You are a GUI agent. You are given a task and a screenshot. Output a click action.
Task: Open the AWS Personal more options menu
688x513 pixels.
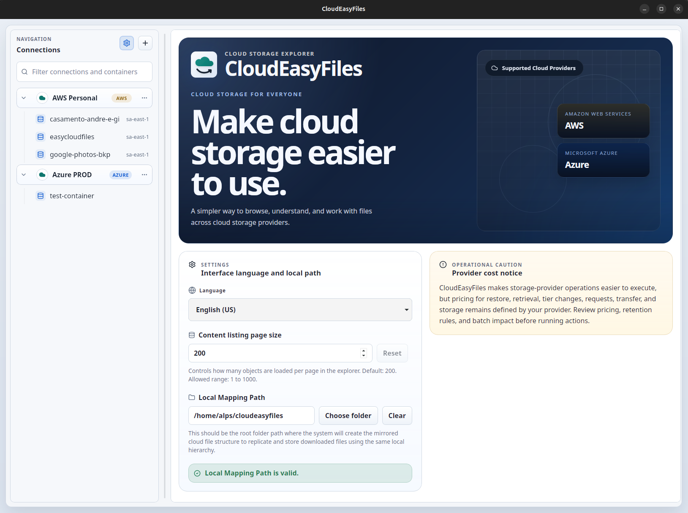point(144,98)
